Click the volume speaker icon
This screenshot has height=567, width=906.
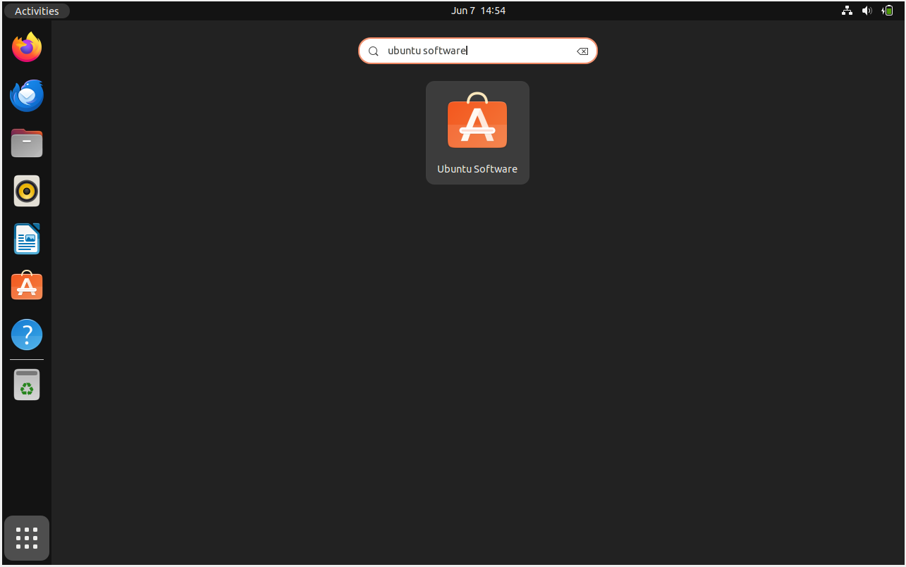867,11
